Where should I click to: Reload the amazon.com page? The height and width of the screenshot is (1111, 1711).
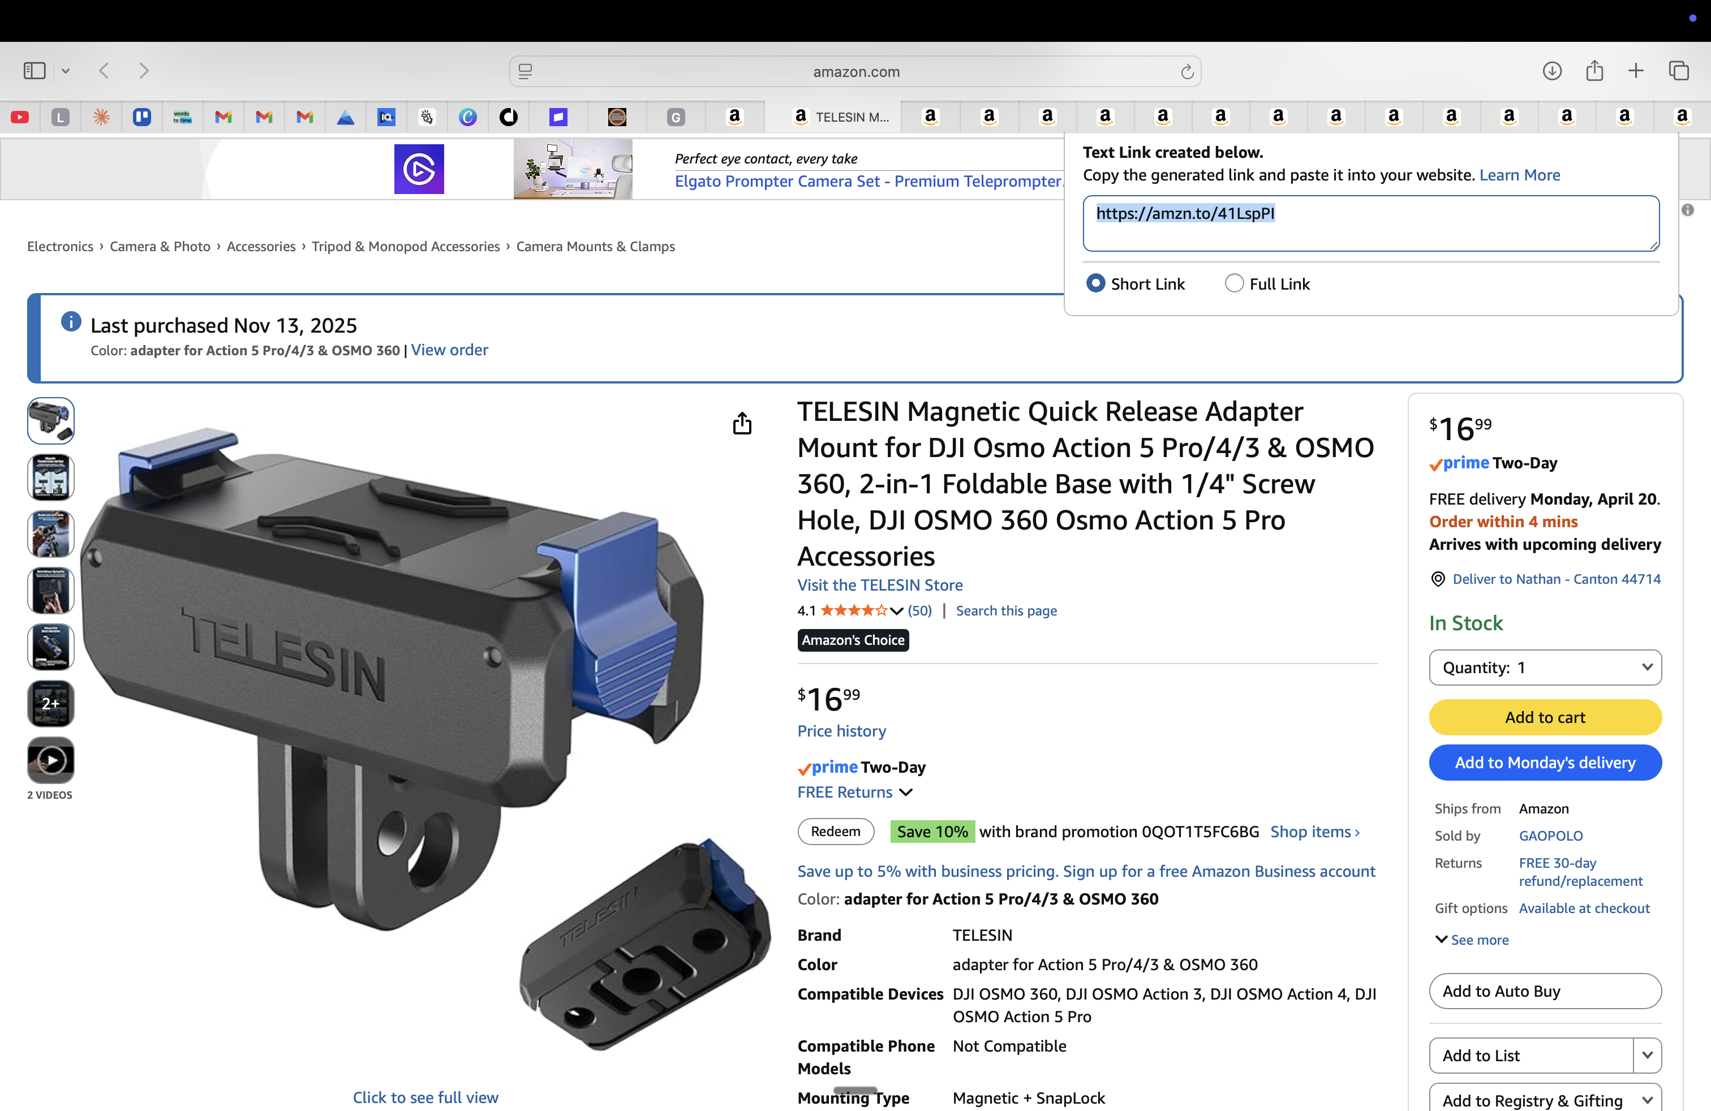(1187, 71)
